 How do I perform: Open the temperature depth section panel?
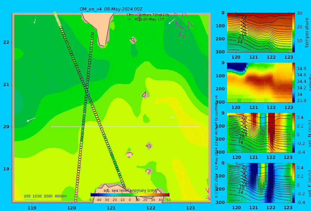pyautogui.click(x=259, y=33)
